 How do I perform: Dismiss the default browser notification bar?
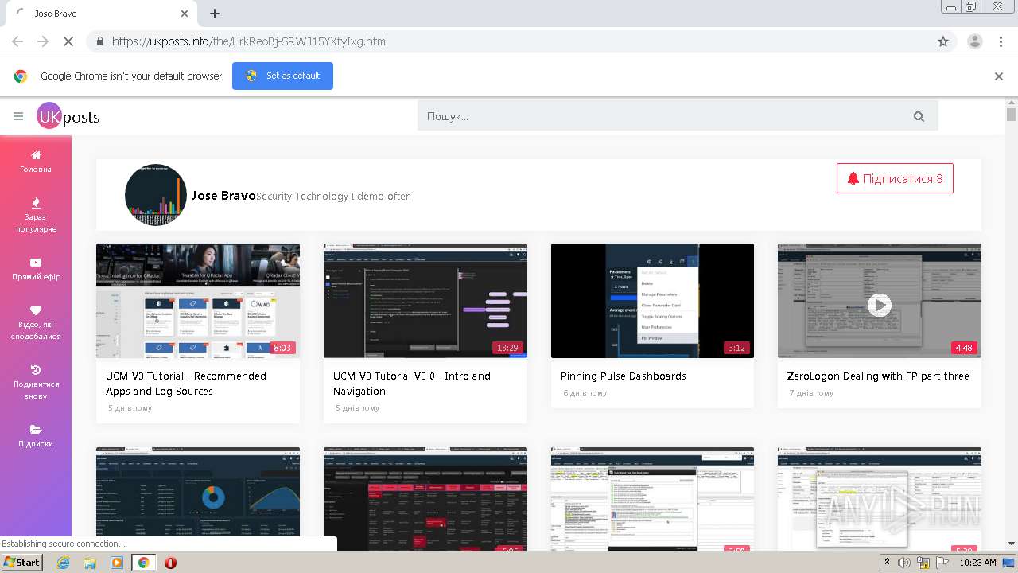[998, 76]
